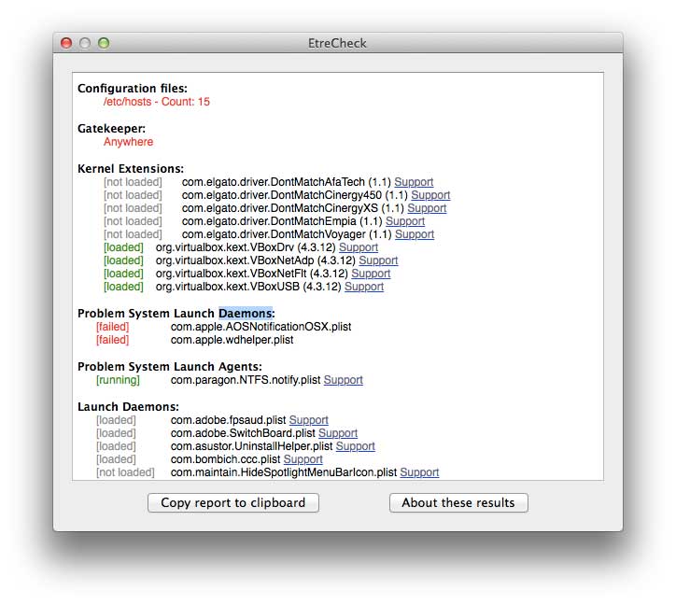Click the red Anywhere gatekeeper value
Screen dimensions: 676x605
(x=129, y=142)
